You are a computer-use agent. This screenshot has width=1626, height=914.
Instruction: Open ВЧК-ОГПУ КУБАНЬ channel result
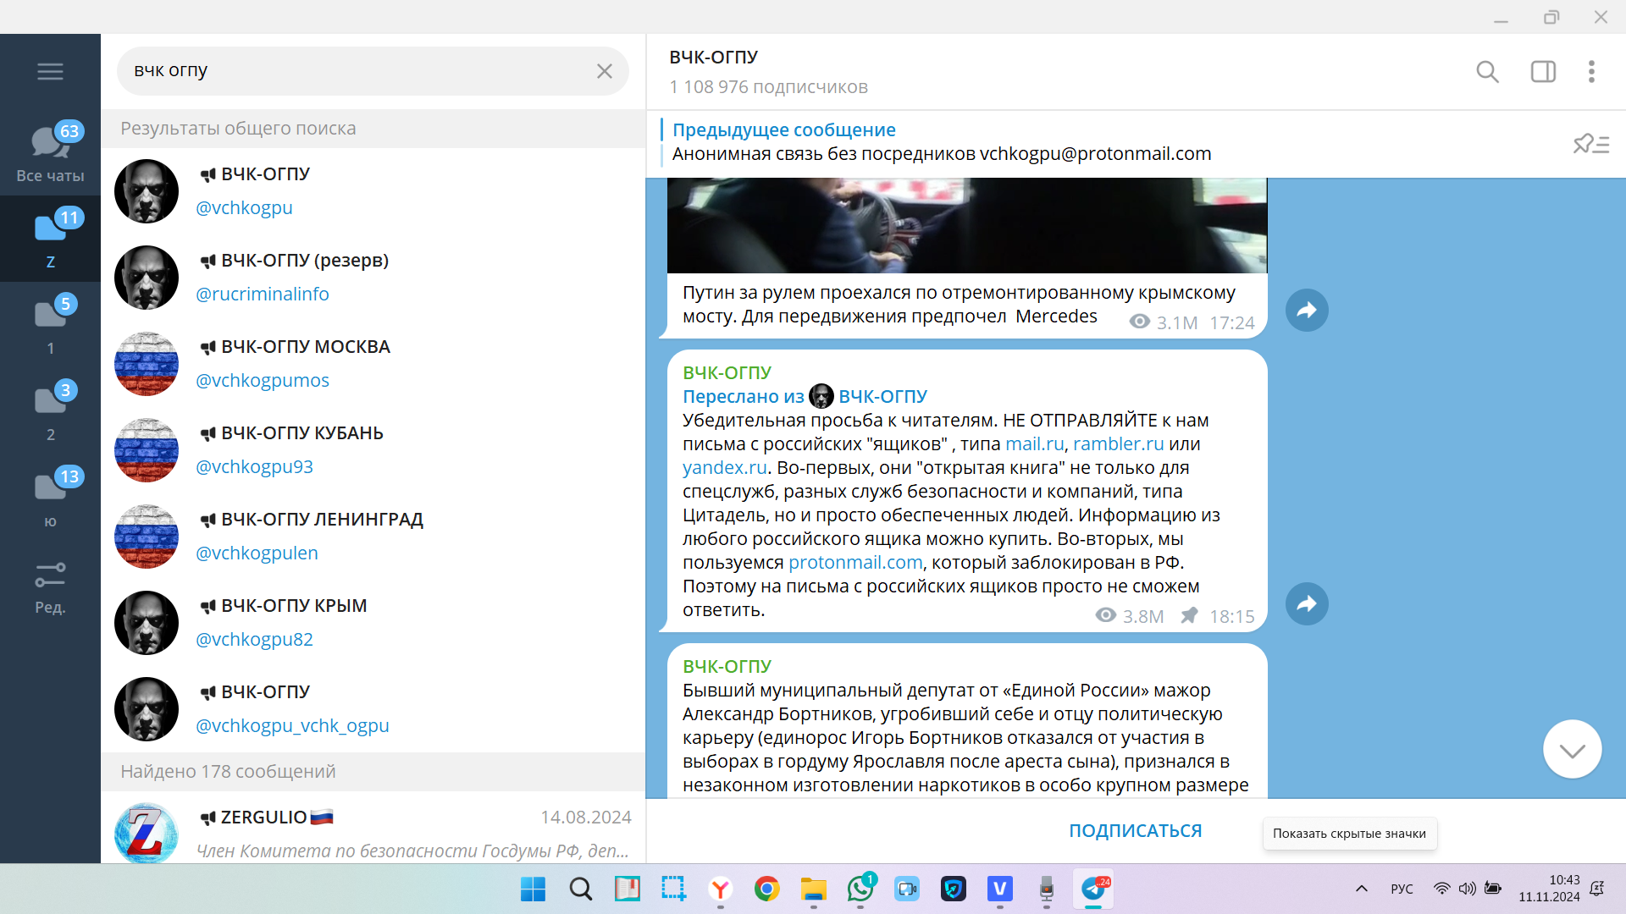click(x=373, y=450)
